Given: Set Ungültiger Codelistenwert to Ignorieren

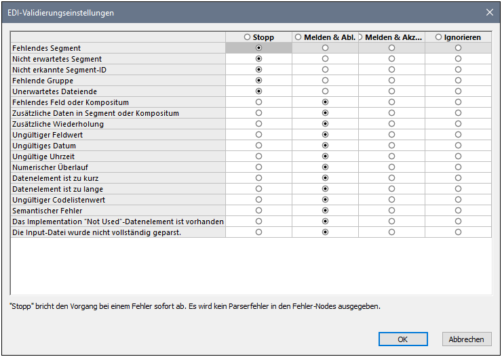Looking at the screenshot, I should [x=459, y=200].
